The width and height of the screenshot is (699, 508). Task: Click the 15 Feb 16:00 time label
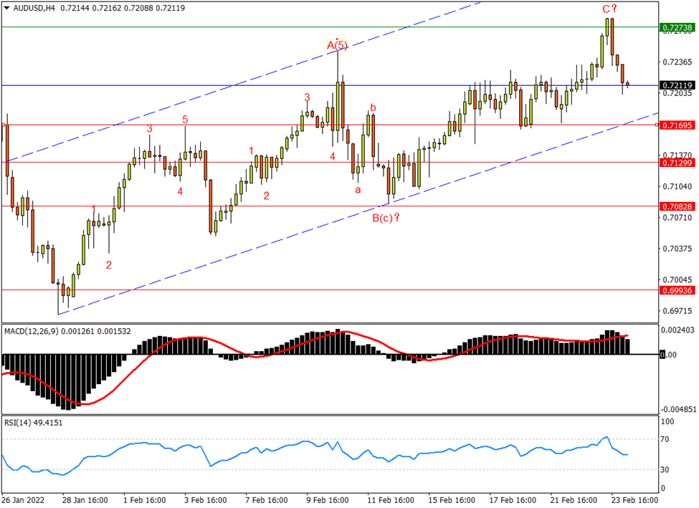pyautogui.click(x=452, y=500)
